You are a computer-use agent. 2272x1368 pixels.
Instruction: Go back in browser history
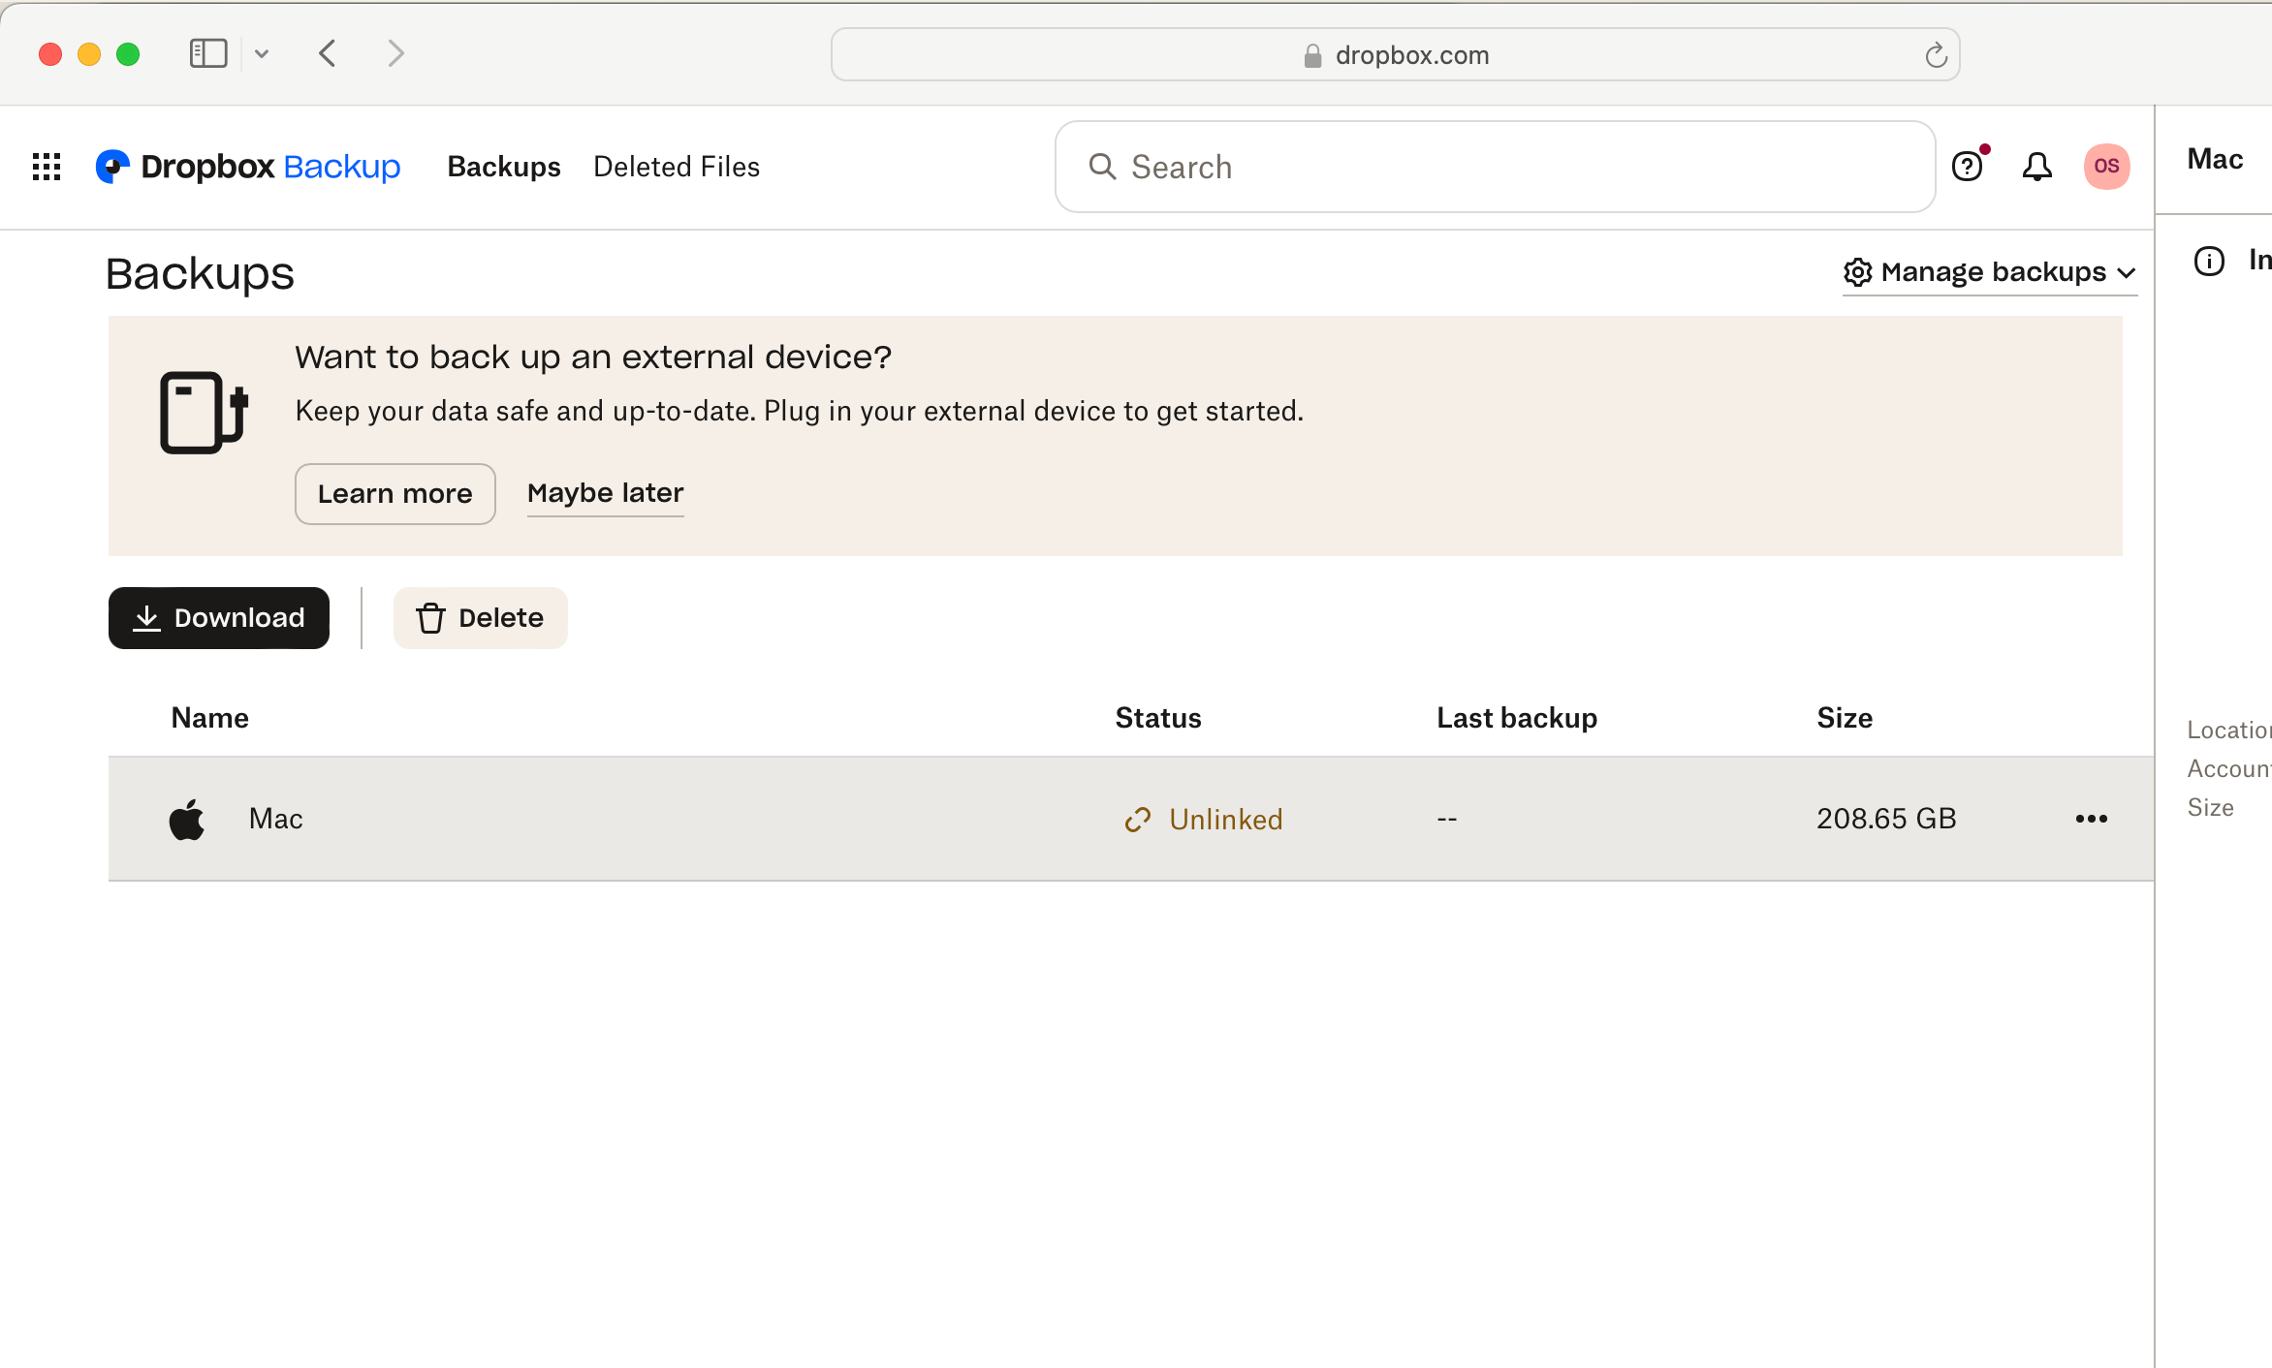tap(328, 53)
